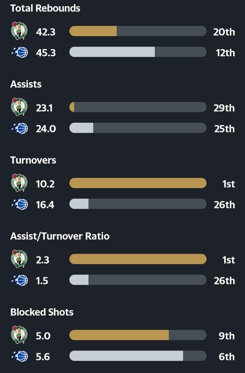The width and height of the screenshot is (245, 373).
Task: Click Magic logo beside 1.5 ratio
Action: 20,280
